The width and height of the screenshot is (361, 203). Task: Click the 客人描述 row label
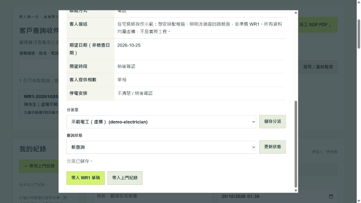pyautogui.click(x=78, y=24)
